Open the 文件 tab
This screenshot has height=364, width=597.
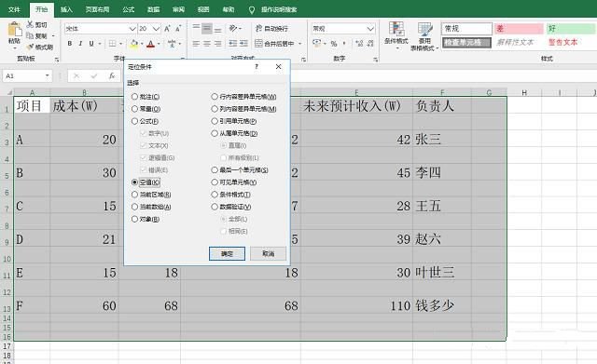point(14,9)
